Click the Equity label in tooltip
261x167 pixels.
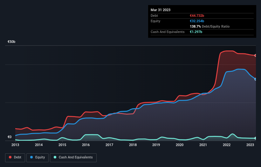(x=155, y=21)
